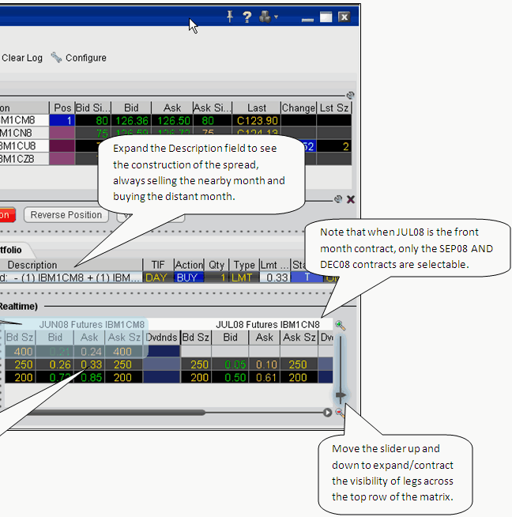Click the vertical leg visibility slider handle
This screenshot has height=517, width=512.
pyautogui.click(x=341, y=394)
